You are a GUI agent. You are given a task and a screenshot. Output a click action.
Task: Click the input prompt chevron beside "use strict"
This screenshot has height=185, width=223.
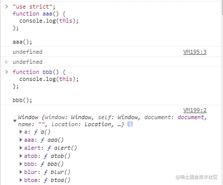7,7
